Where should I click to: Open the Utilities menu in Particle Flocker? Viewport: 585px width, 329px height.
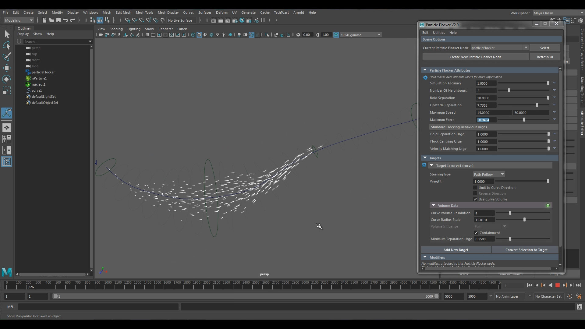click(x=438, y=33)
